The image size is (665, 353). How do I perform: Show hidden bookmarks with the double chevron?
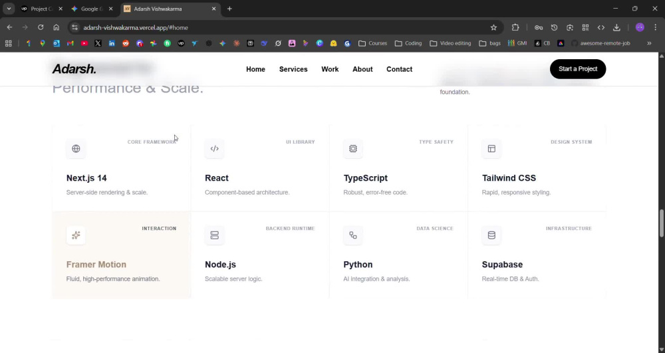[649, 43]
